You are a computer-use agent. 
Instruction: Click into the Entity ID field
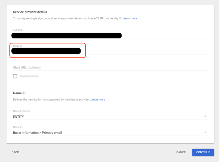[46, 51]
